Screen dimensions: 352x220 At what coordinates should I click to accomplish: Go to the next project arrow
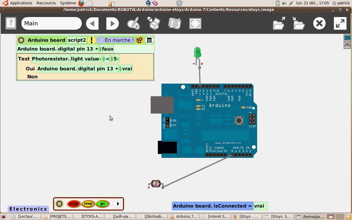pos(113,24)
